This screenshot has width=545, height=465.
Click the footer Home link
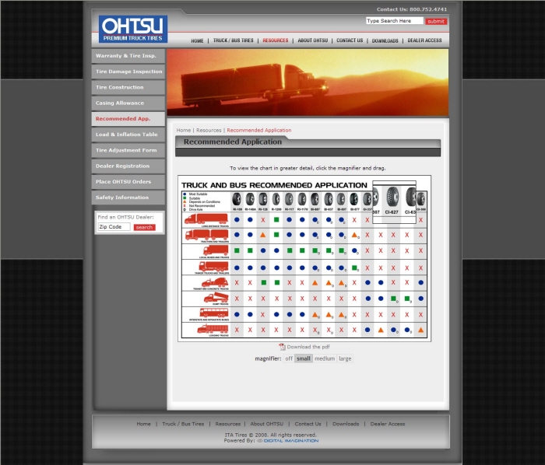click(x=143, y=424)
